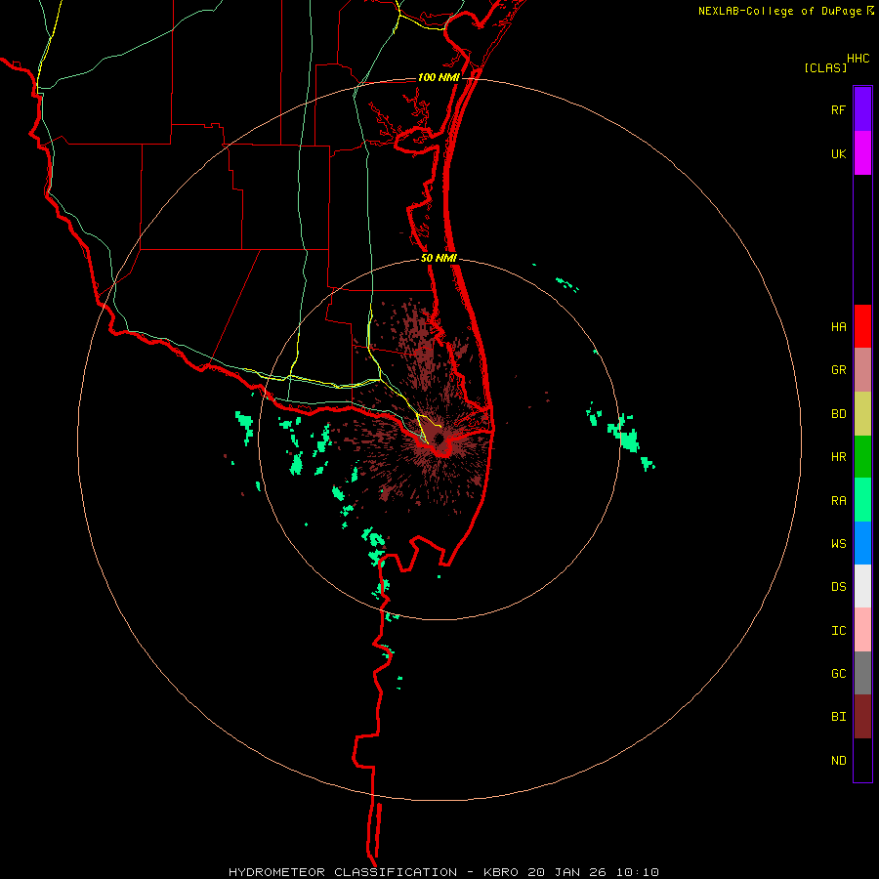879x879 pixels.
Task: Click the GR legend label
Action: point(838,370)
